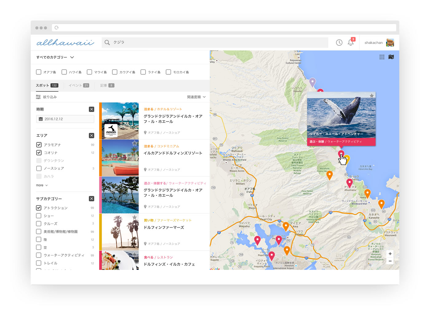
Task: Check the マウイ島 island checkbox
Action: (89, 72)
